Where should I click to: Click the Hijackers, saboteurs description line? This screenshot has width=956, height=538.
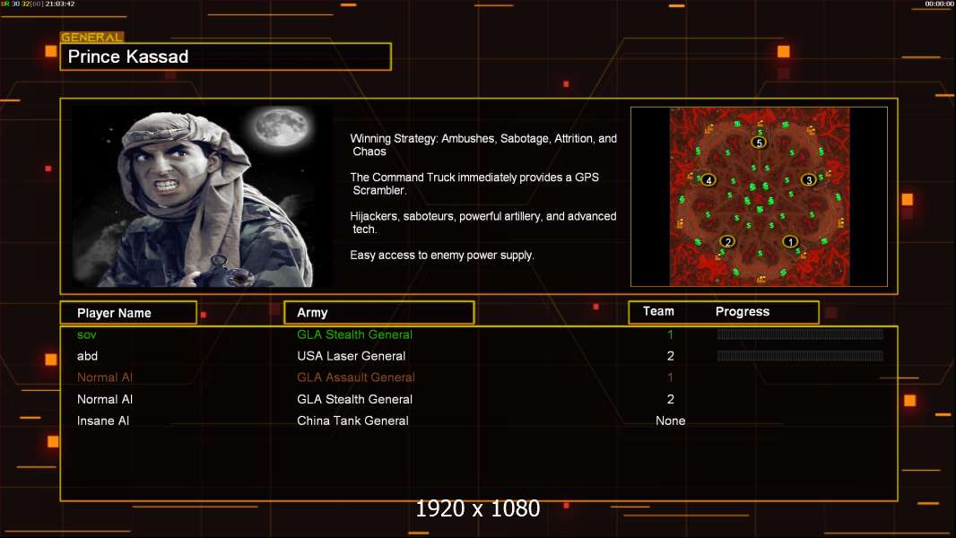point(482,222)
